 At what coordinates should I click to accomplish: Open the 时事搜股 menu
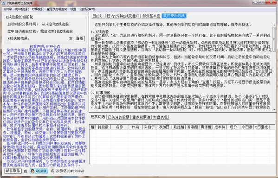click(x=38, y=9)
